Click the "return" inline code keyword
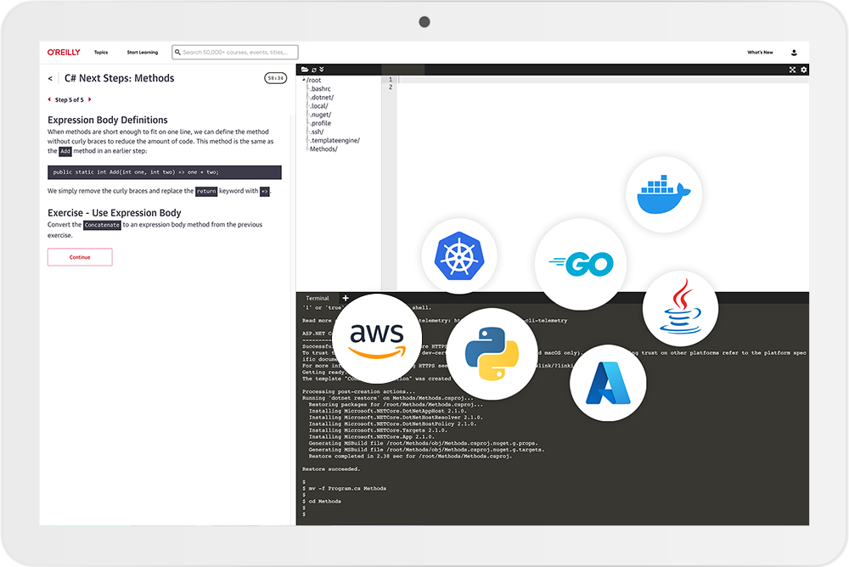849x567 pixels. [x=206, y=191]
